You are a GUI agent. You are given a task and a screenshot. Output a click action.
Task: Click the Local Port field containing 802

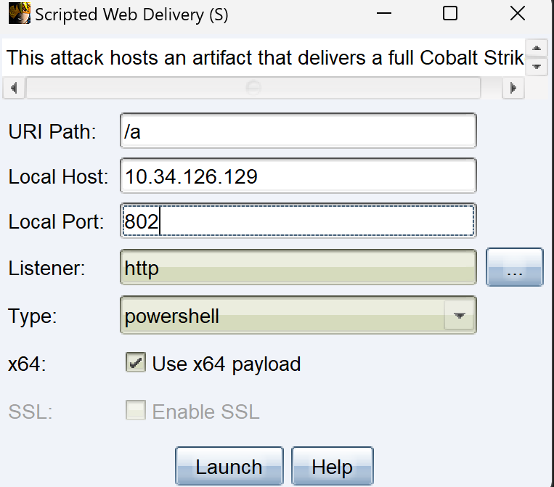coord(298,221)
